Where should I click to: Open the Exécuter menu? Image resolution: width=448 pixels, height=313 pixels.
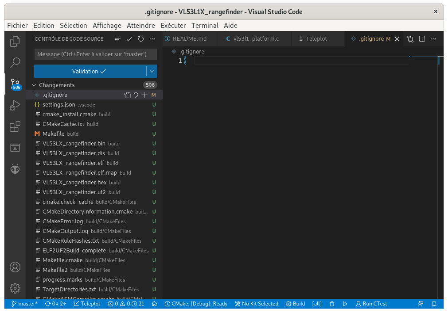[x=173, y=25]
